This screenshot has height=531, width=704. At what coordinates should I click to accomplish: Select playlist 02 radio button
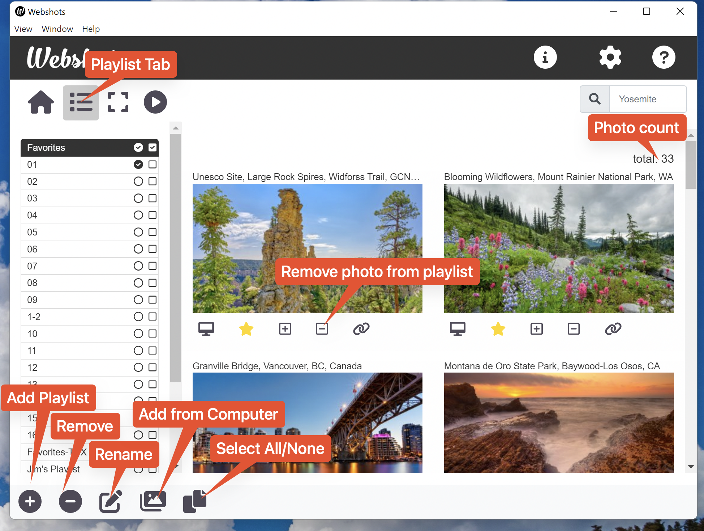coord(138,182)
